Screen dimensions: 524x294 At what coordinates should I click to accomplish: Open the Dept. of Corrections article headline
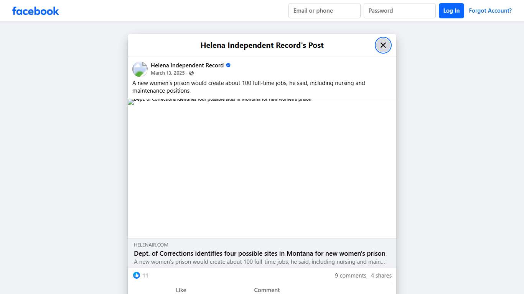click(x=259, y=253)
